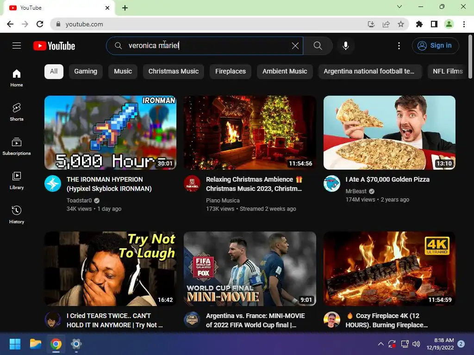Screen dimensions: 474x355
Task: Open Subscriptions in the sidebar
Action: (17, 147)
